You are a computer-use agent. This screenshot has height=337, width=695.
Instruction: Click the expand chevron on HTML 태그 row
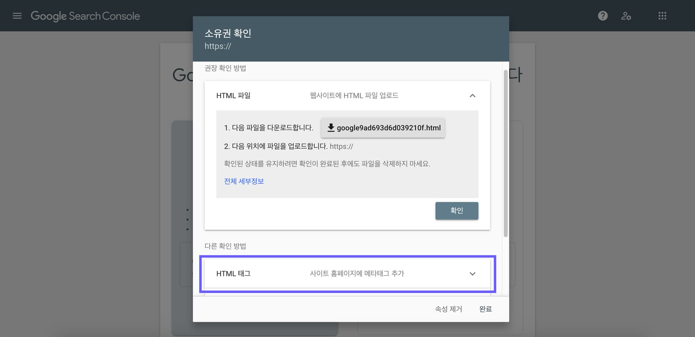pyautogui.click(x=472, y=274)
